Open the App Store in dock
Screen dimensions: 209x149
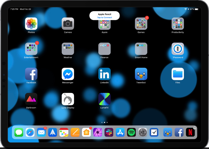pyautogui.click(x=120, y=132)
